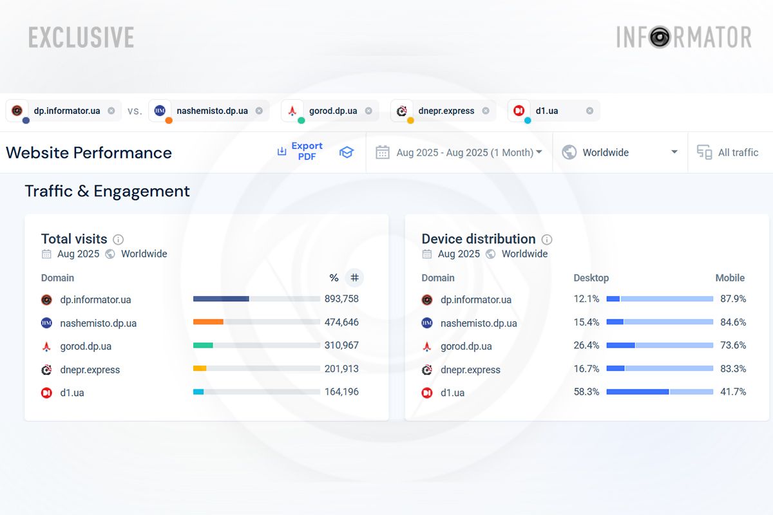
Task: Open Device distribution info icon
Action: pyautogui.click(x=547, y=239)
